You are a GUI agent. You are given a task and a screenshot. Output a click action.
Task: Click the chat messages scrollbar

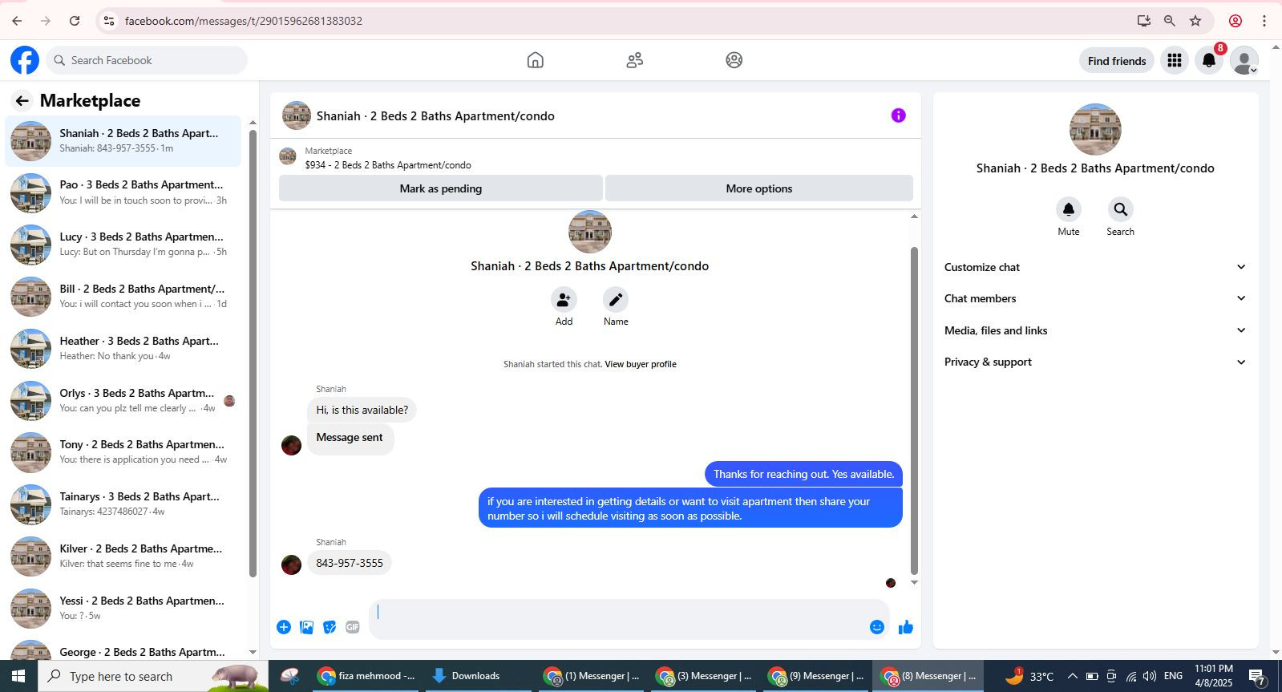pos(914,409)
